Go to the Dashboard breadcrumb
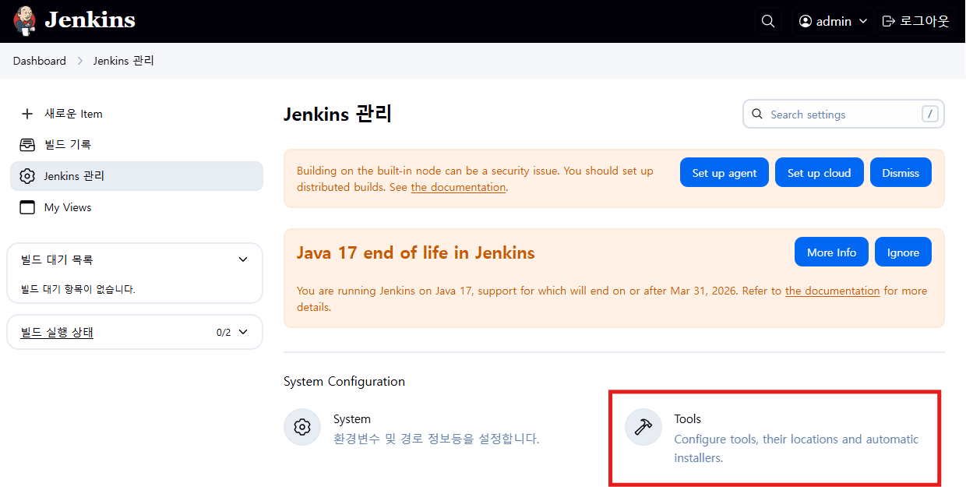966x487 pixels. tap(40, 61)
